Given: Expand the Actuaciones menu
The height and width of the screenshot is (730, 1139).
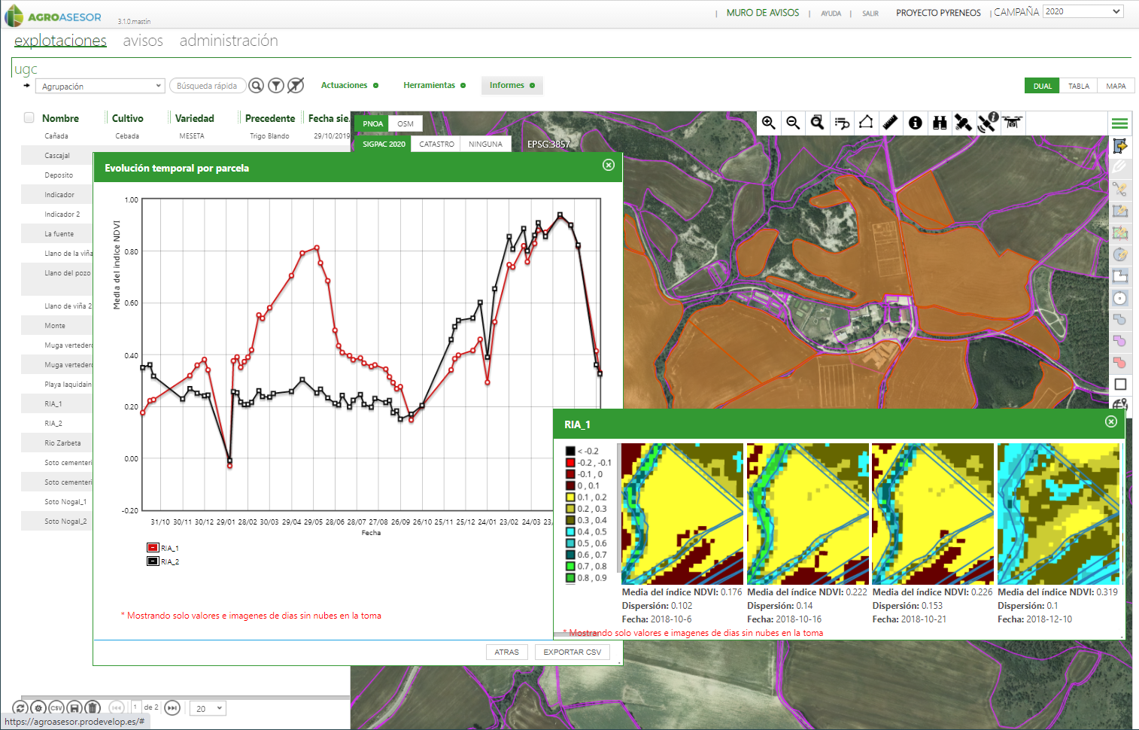Looking at the screenshot, I should (350, 85).
